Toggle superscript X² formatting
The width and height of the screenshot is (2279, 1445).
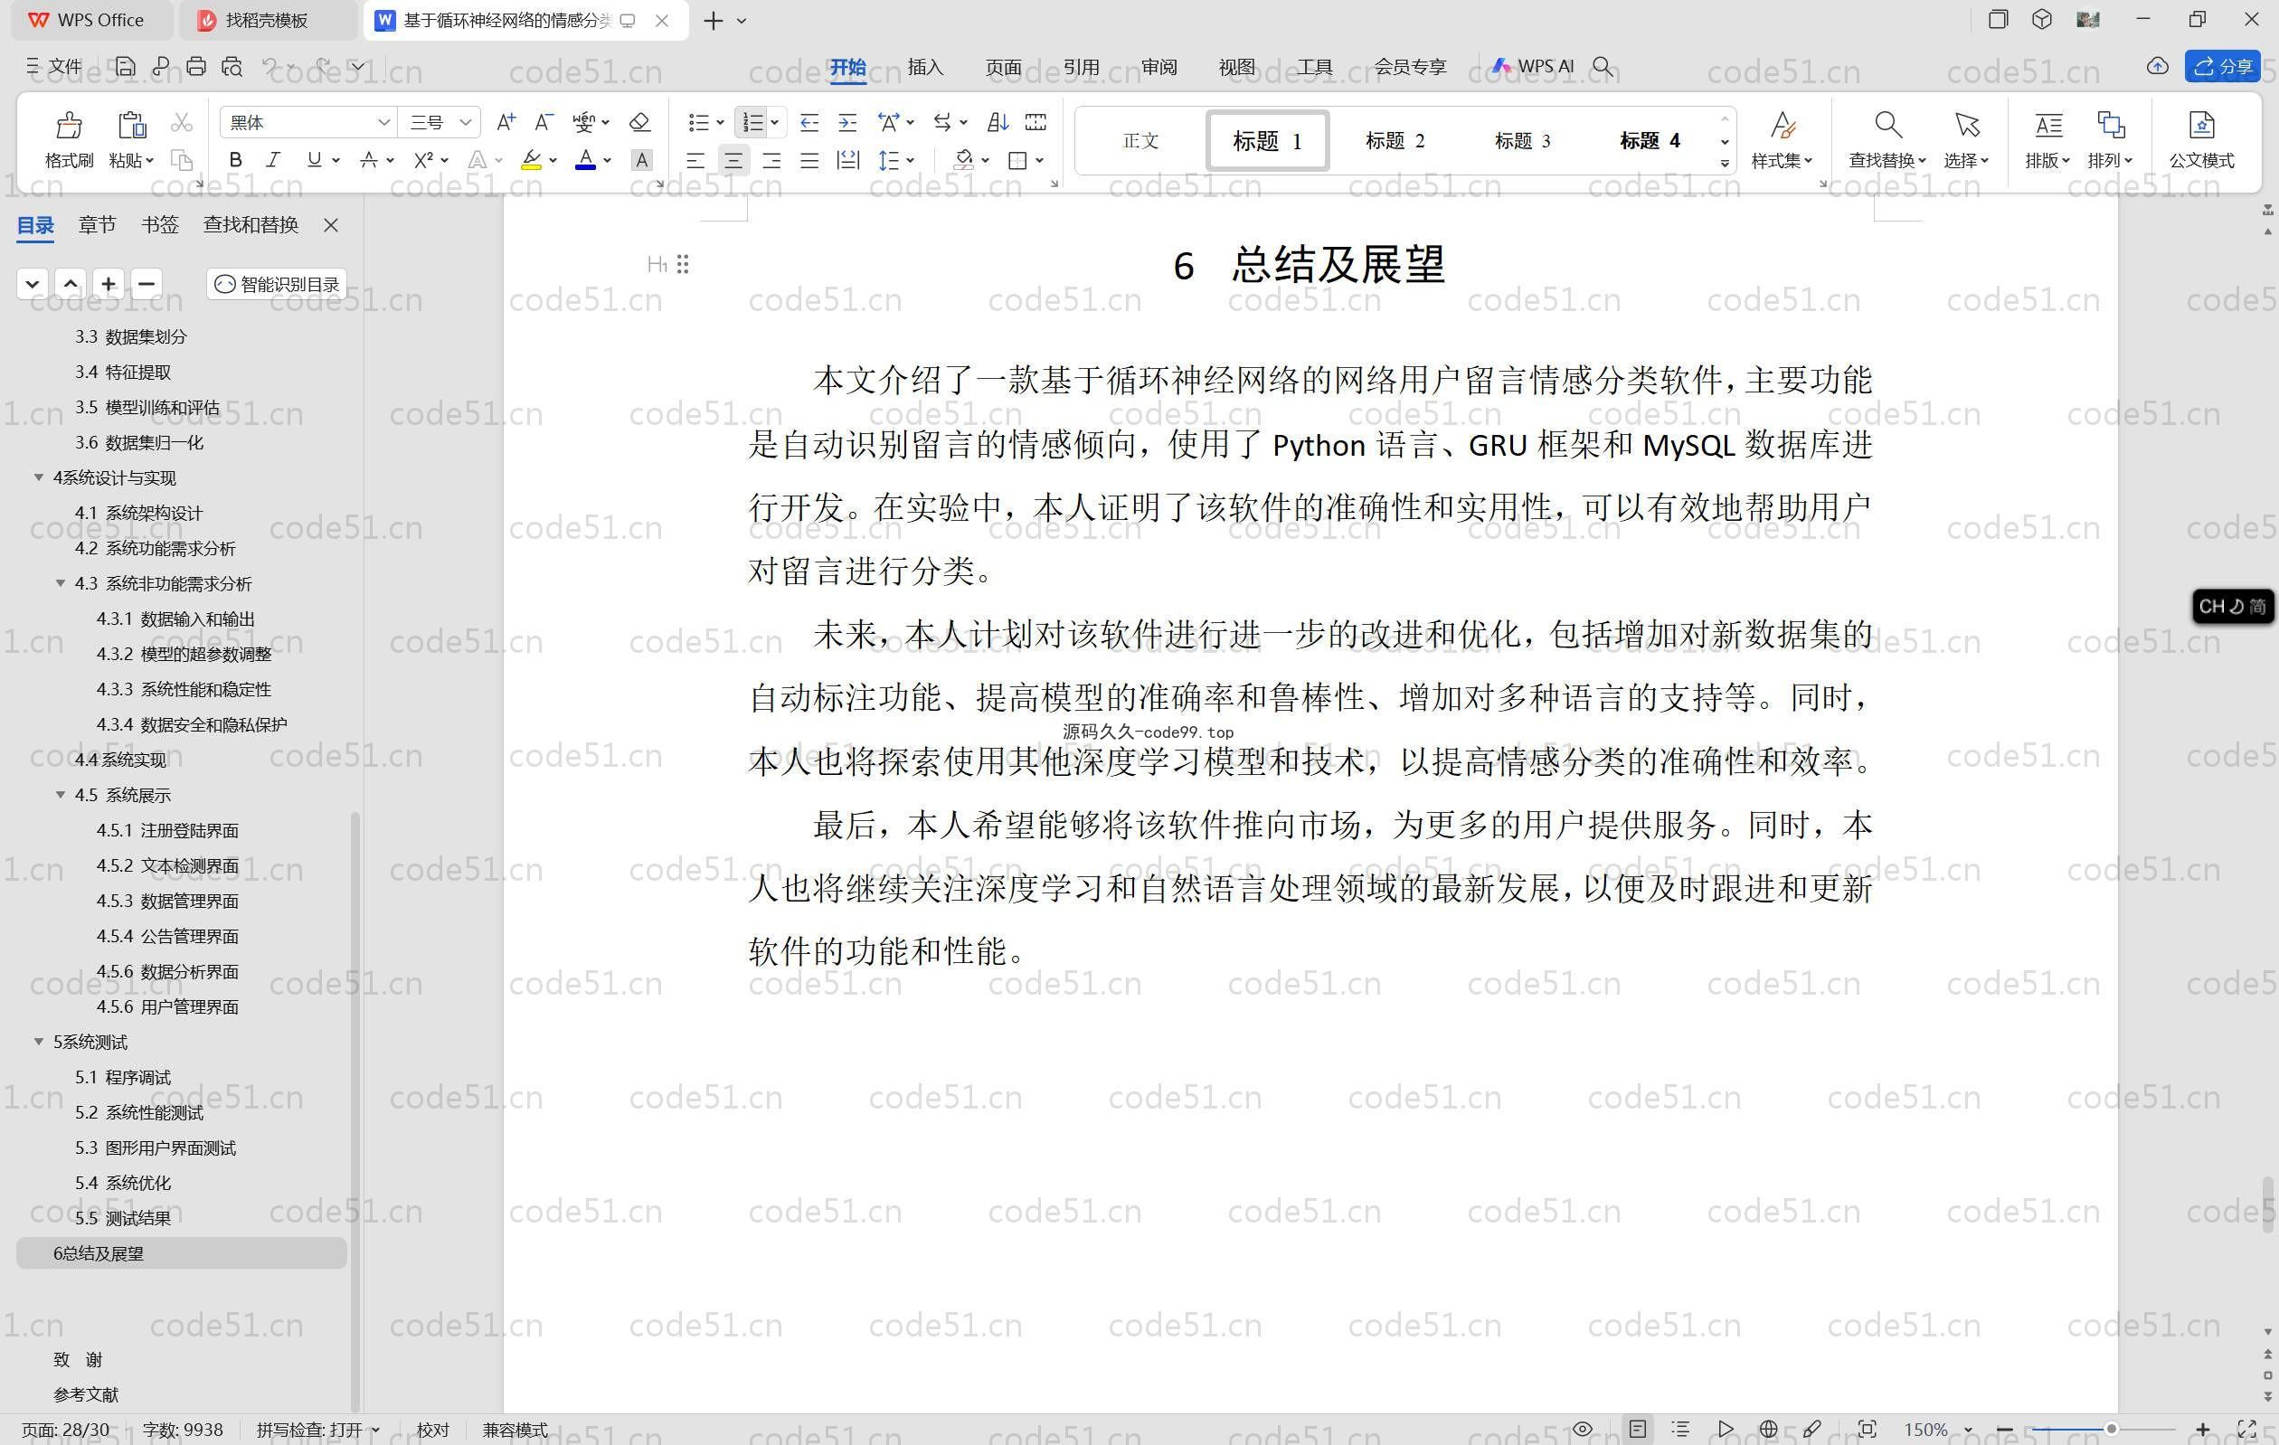click(x=423, y=160)
